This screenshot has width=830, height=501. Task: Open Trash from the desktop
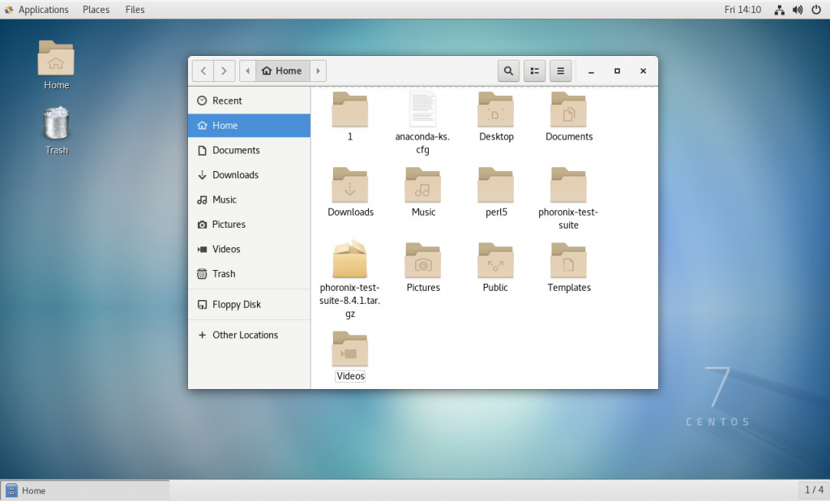pos(55,123)
